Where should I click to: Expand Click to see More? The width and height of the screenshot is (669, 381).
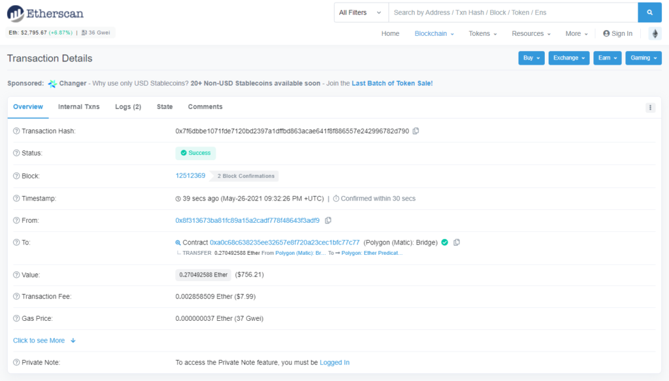click(44, 340)
